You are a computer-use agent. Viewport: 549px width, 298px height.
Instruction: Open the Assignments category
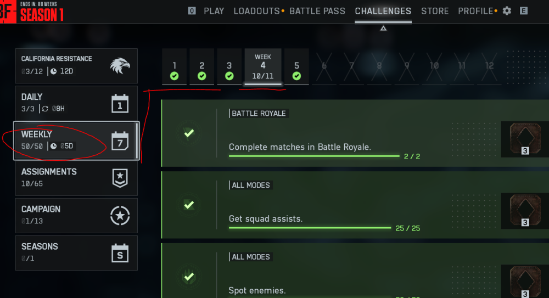pyautogui.click(x=76, y=177)
